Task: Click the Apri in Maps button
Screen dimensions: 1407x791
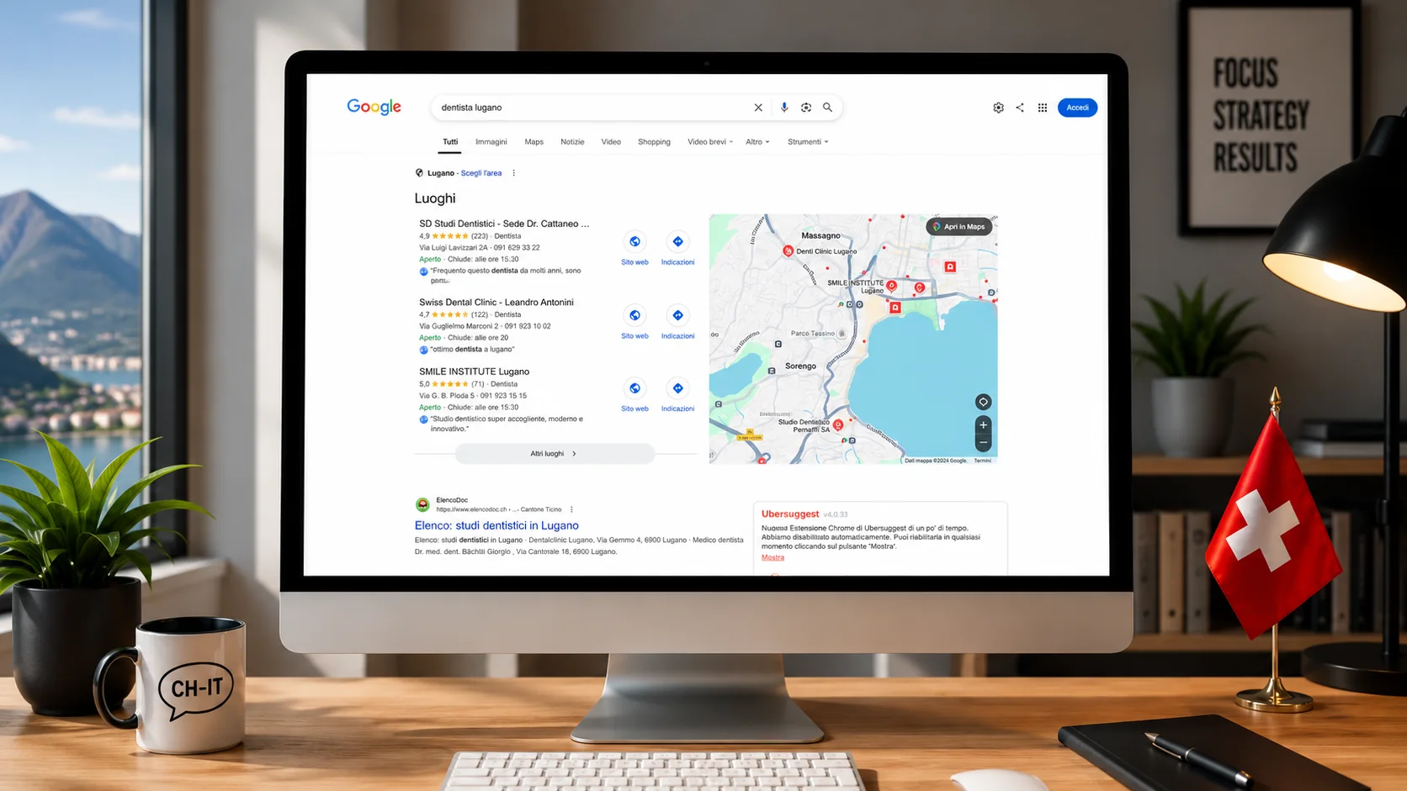Action: (959, 227)
